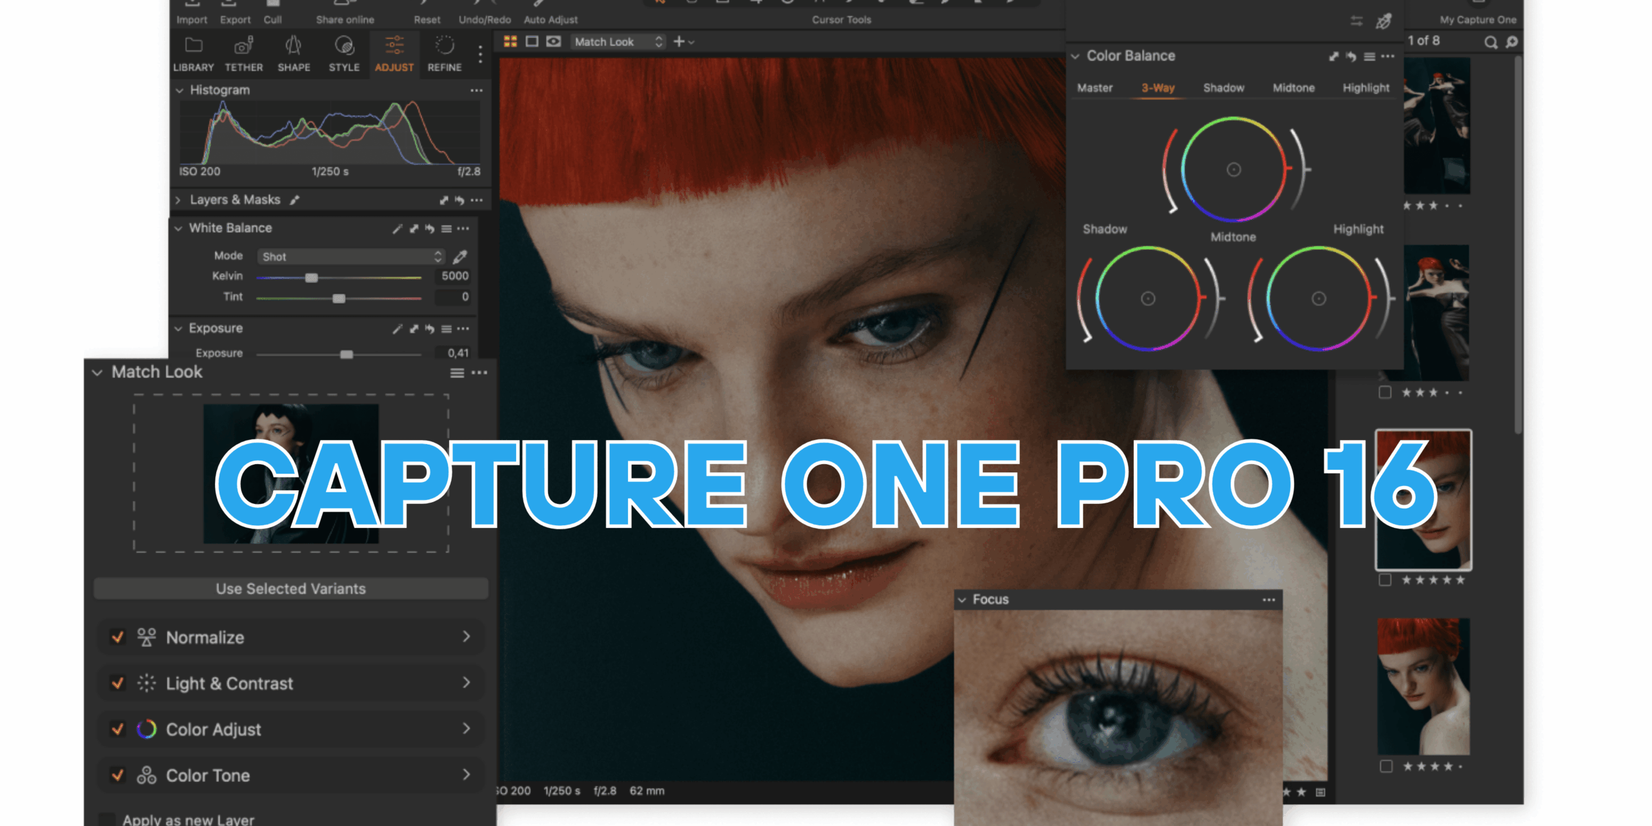Reset White Balance tool arrow icon
The width and height of the screenshot is (1652, 826).
click(430, 228)
